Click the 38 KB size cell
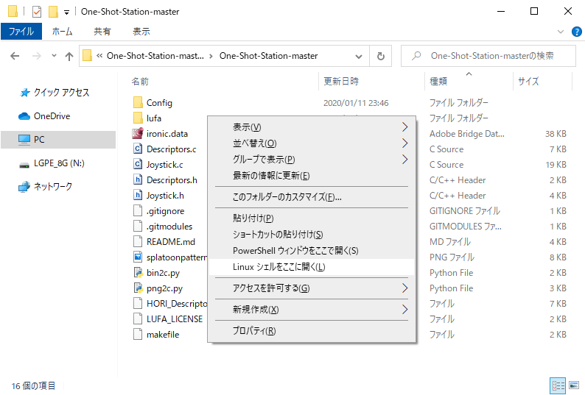The height and width of the screenshot is (395, 585). [x=556, y=134]
